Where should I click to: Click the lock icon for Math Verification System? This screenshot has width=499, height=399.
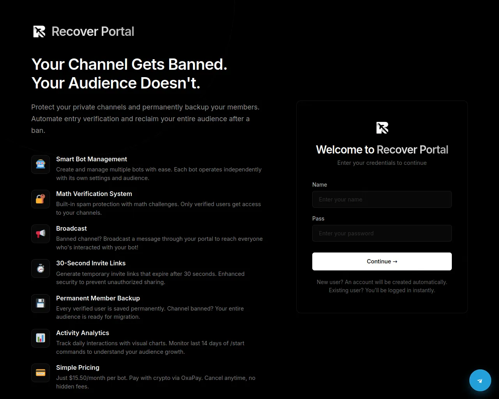(41, 199)
